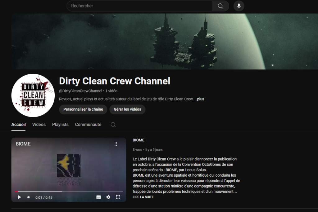Screen dimensions: 318x212
Task: Click Personnaliser la chaîne button
Action: click(83, 109)
